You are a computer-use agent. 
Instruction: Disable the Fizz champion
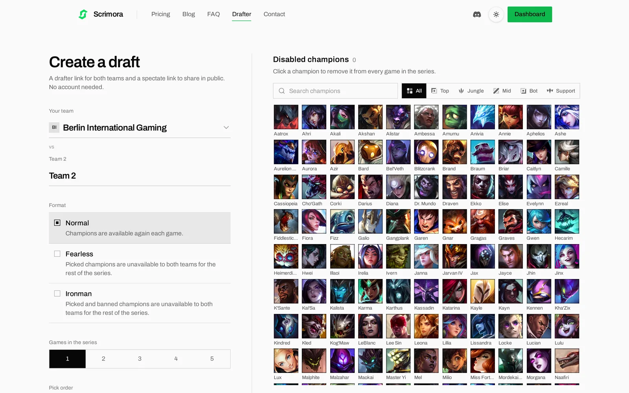coord(342,222)
